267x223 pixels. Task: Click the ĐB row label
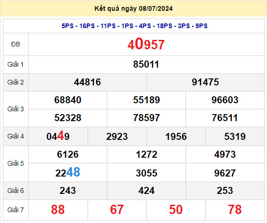pos(16,45)
